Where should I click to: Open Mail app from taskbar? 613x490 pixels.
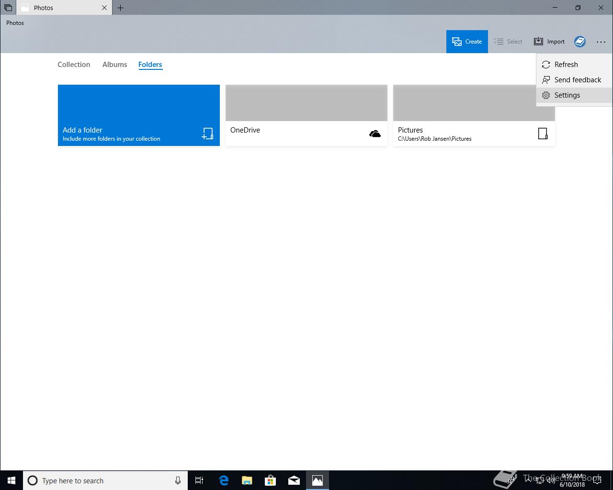click(294, 480)
